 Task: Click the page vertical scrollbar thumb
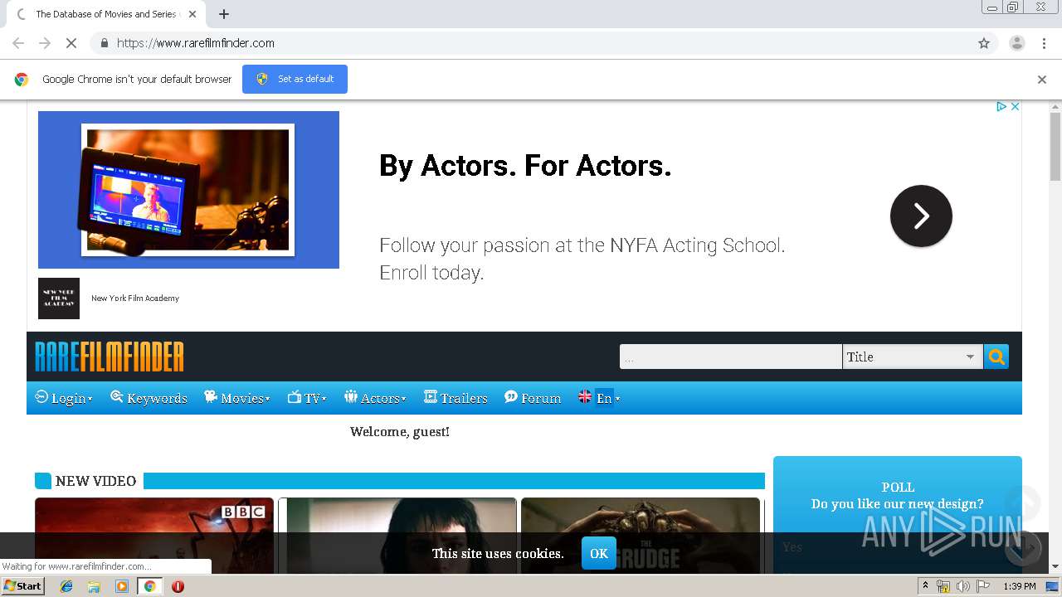1055,145
